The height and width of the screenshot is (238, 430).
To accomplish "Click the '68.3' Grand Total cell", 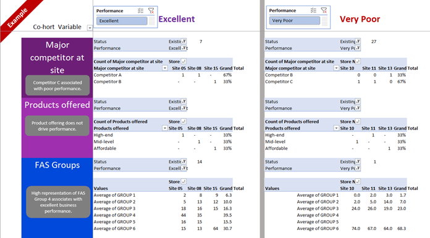I will click(402, 228).
